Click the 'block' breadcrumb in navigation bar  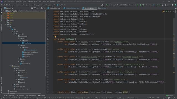pyautogui.click(x=53, y=5)
